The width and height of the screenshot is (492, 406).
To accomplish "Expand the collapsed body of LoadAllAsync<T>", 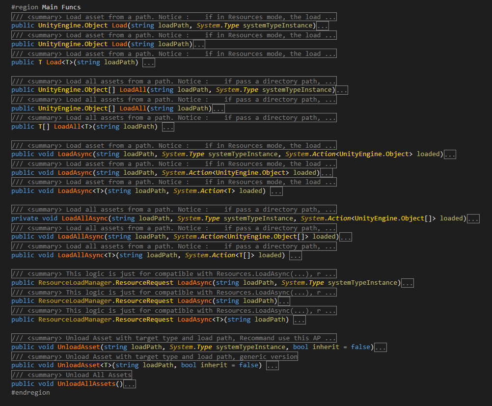I will [296, 256].
